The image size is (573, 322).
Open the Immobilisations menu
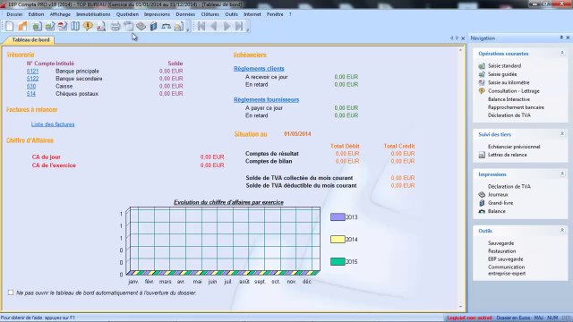[93, 14]
